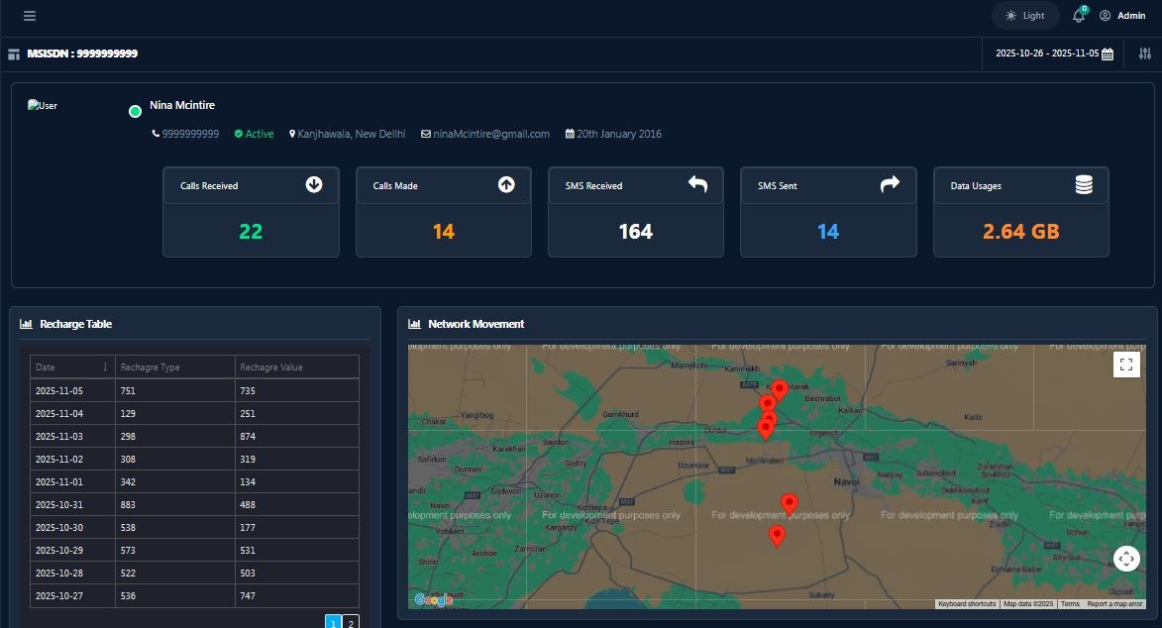
Task: Click the Recharge Table bar-chart icon
Action: [24, 324]
